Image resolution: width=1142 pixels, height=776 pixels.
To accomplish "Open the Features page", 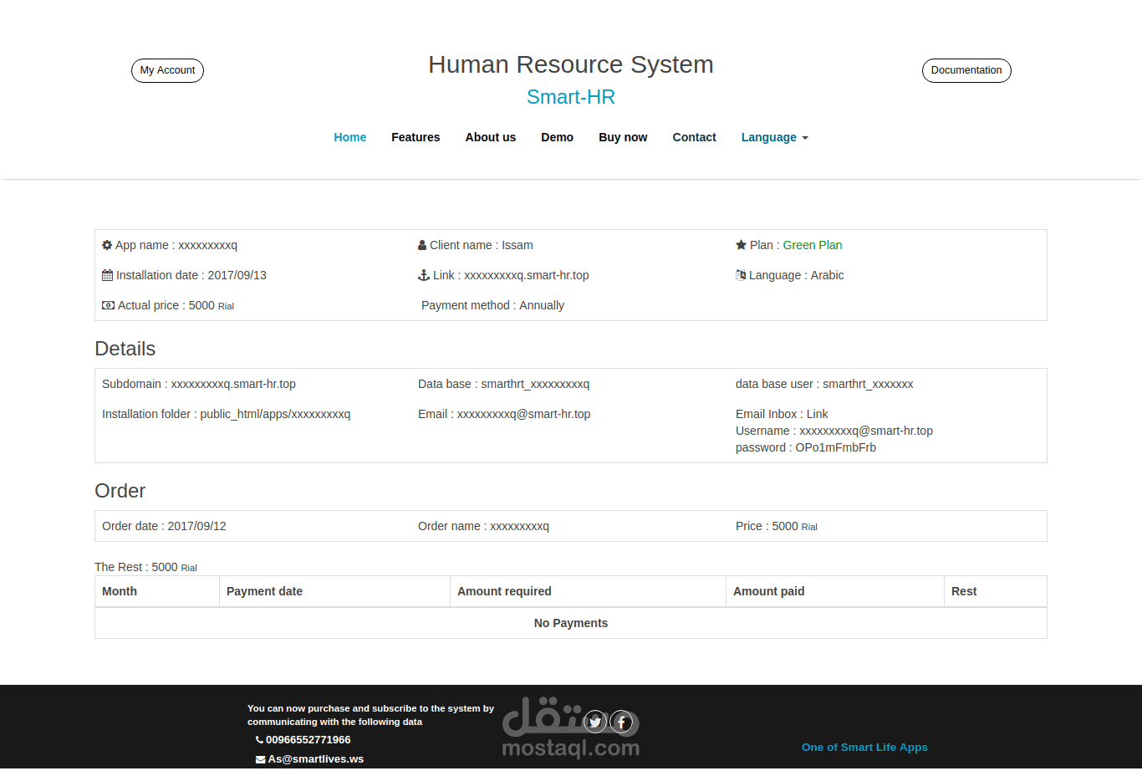I will click(416, 137).
